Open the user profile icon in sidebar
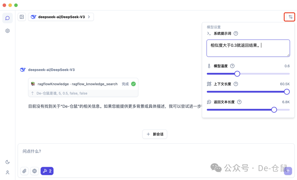This screenshot has width=297, height=180. [7, 172]
